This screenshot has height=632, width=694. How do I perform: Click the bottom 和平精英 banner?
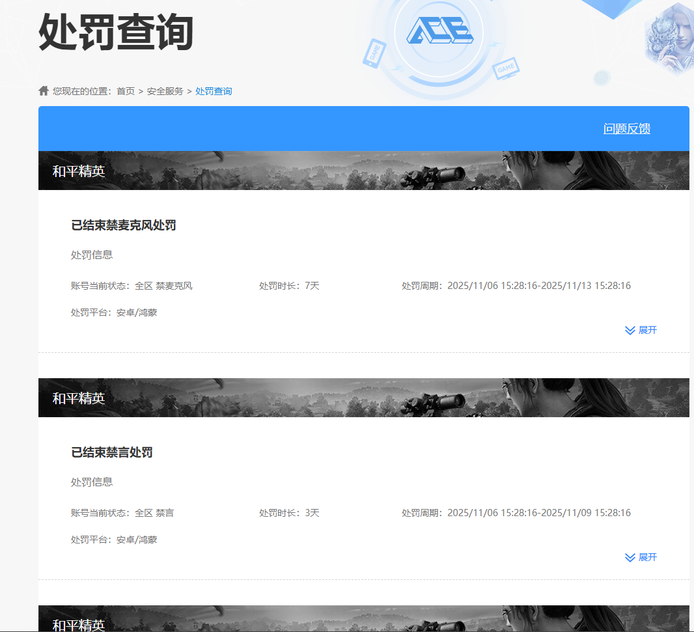pyautogui.click(x=363, y=619)
